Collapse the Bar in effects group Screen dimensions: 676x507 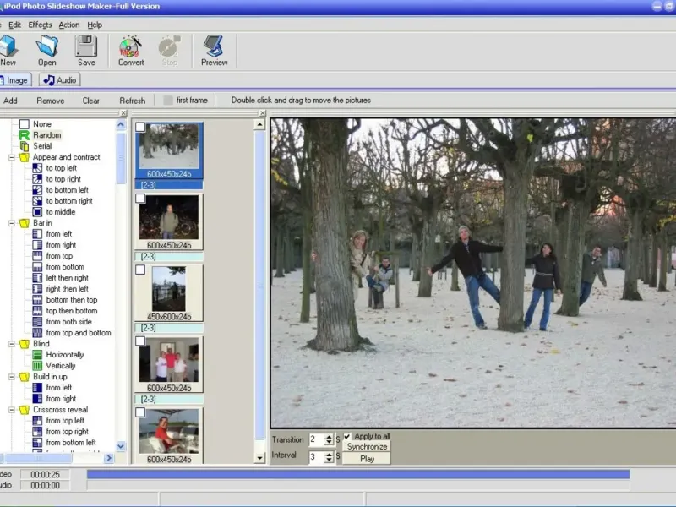point(13,223)
